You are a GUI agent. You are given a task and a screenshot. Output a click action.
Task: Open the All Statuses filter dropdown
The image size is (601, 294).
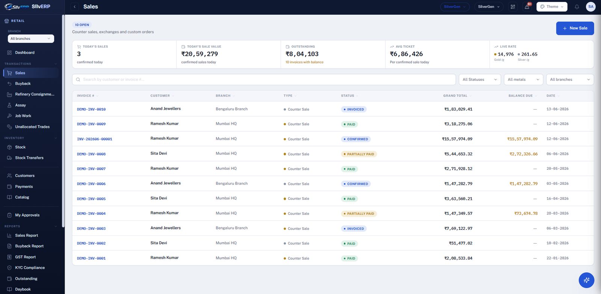[480, 80]
